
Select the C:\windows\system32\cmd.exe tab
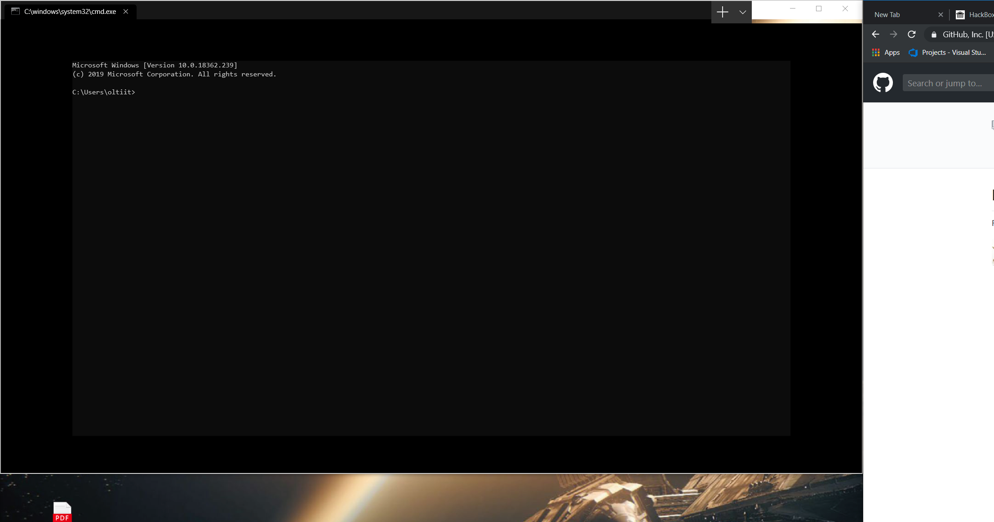[70, 12]
